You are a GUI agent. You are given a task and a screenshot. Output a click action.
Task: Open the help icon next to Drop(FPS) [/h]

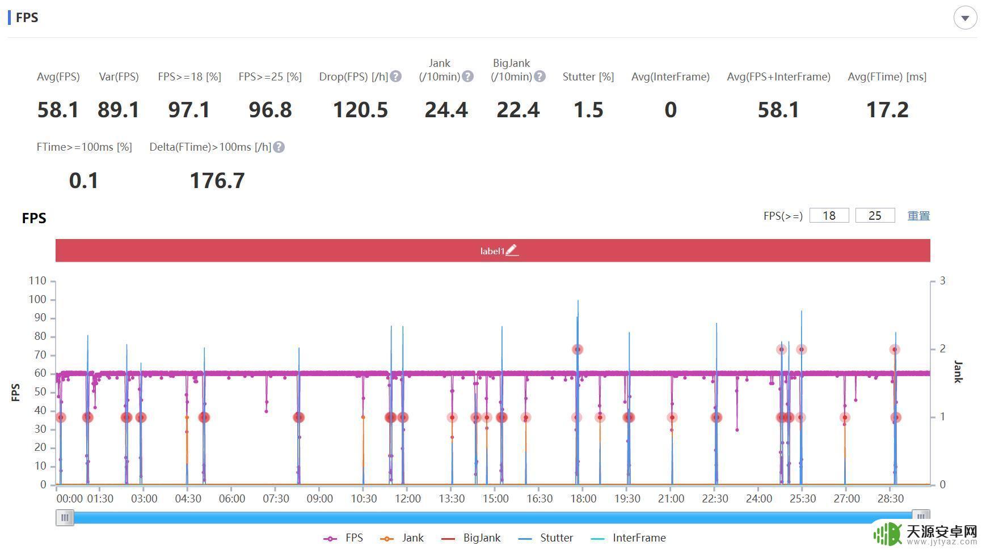396,76
